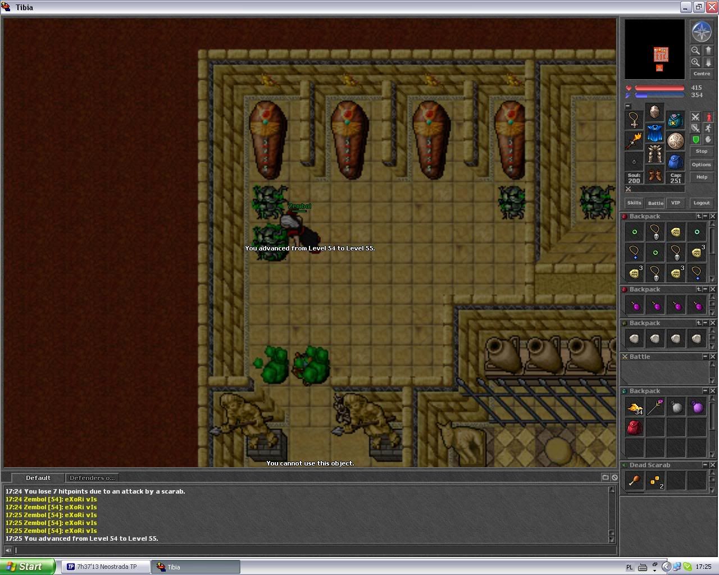The image size is (719, 575).
Task: Open the Options dialog
Action: pos(702,165)
